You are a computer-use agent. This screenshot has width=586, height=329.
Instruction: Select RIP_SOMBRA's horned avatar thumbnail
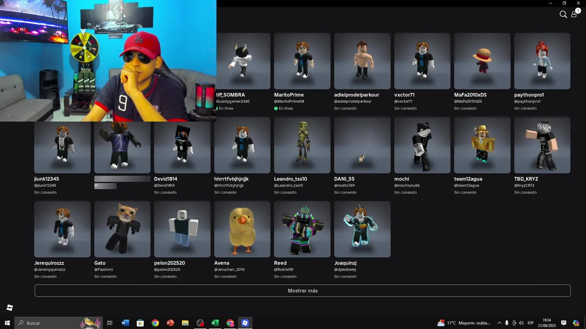click(243, 61)
